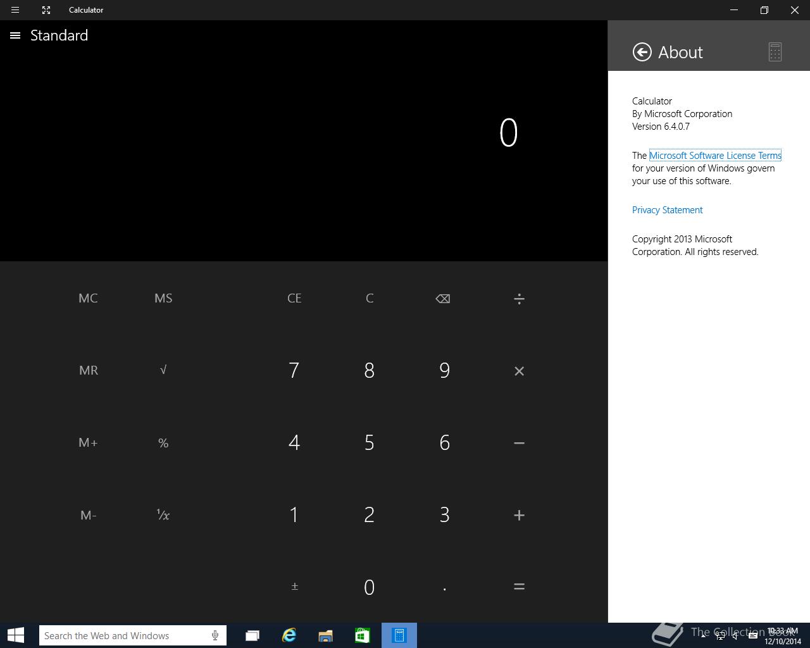
Task: Click the 'About' panel heading
Action: (x=680, y=52)
